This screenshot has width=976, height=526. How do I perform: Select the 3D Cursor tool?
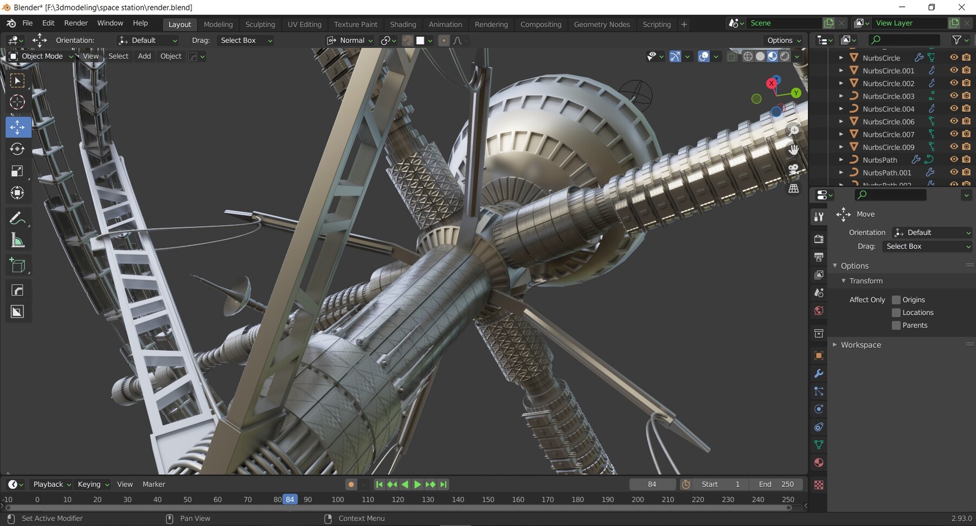[x=17, y=102]
